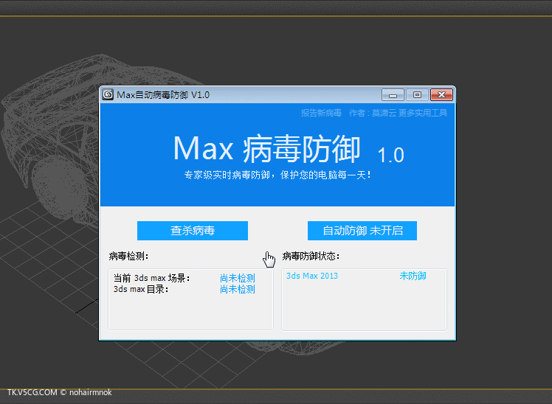Click the Max 病毒防御 banner heading

(266, 150)
